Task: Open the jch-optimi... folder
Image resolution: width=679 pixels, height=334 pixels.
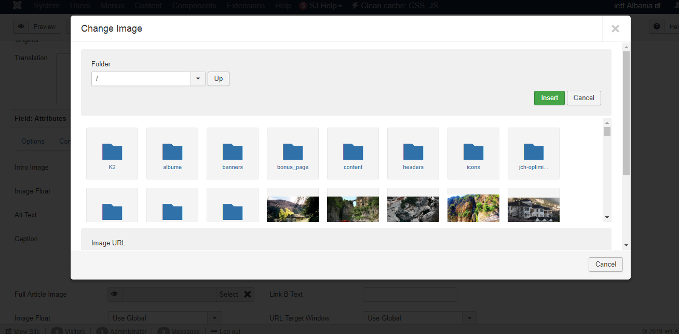Action: 534,154
